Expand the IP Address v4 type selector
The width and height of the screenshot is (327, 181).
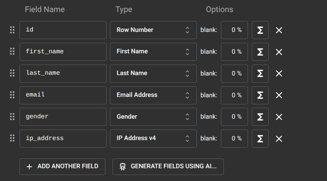tap(153, 139)
